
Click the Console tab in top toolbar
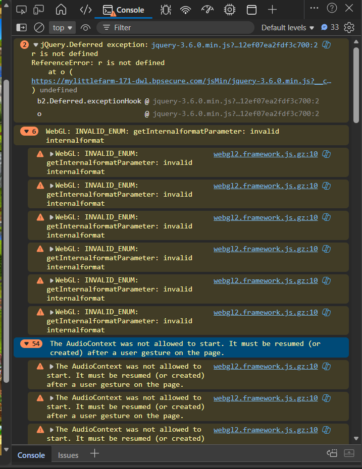124,10
